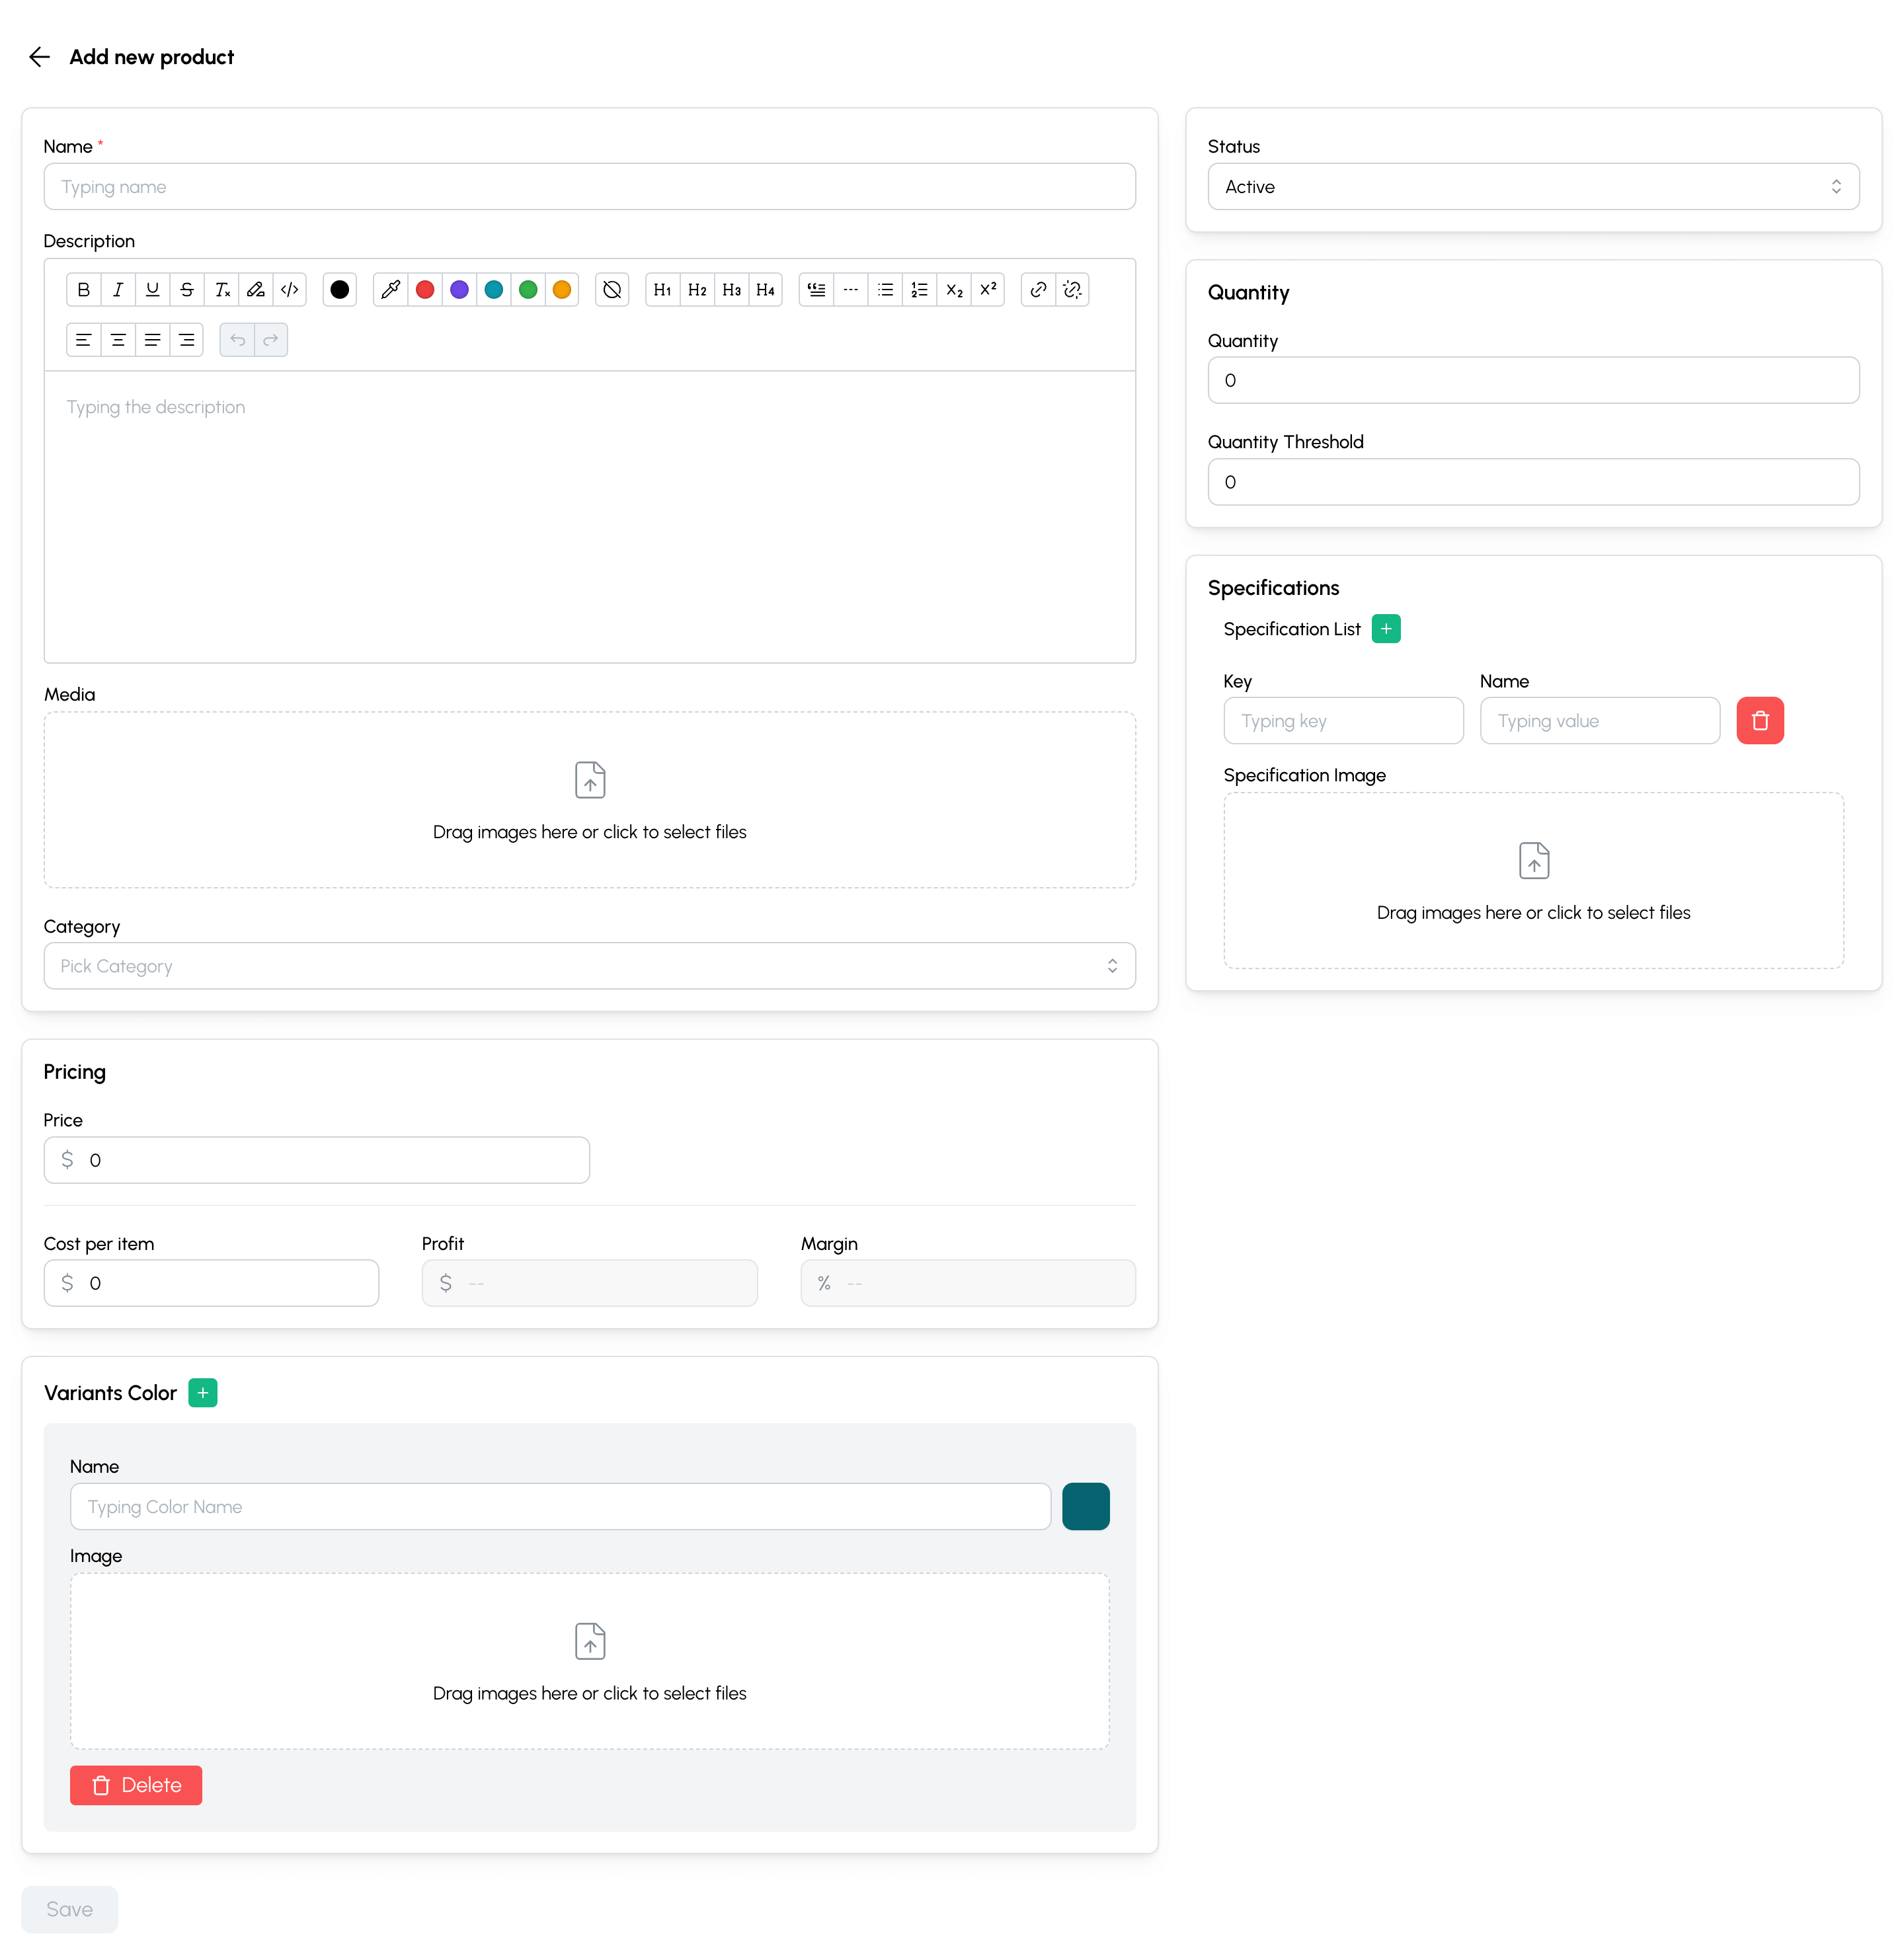Toggle bold formatting in the description editor
This screenshot has width=1904, height=1954.
coord(84,289)
